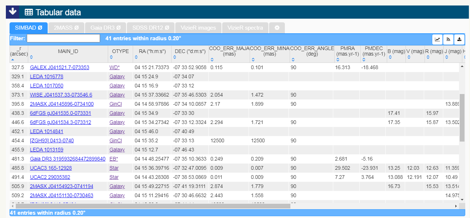470x218 pixels.
Task: Switch to the 2MASS tab
Action: click(x=66, y=28)
